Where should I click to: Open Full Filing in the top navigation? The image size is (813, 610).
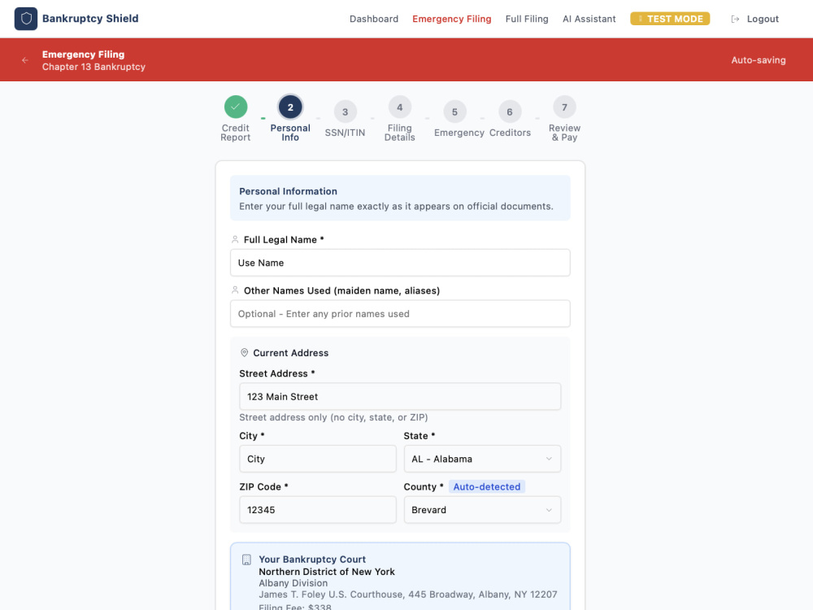[x=527, y=20]
